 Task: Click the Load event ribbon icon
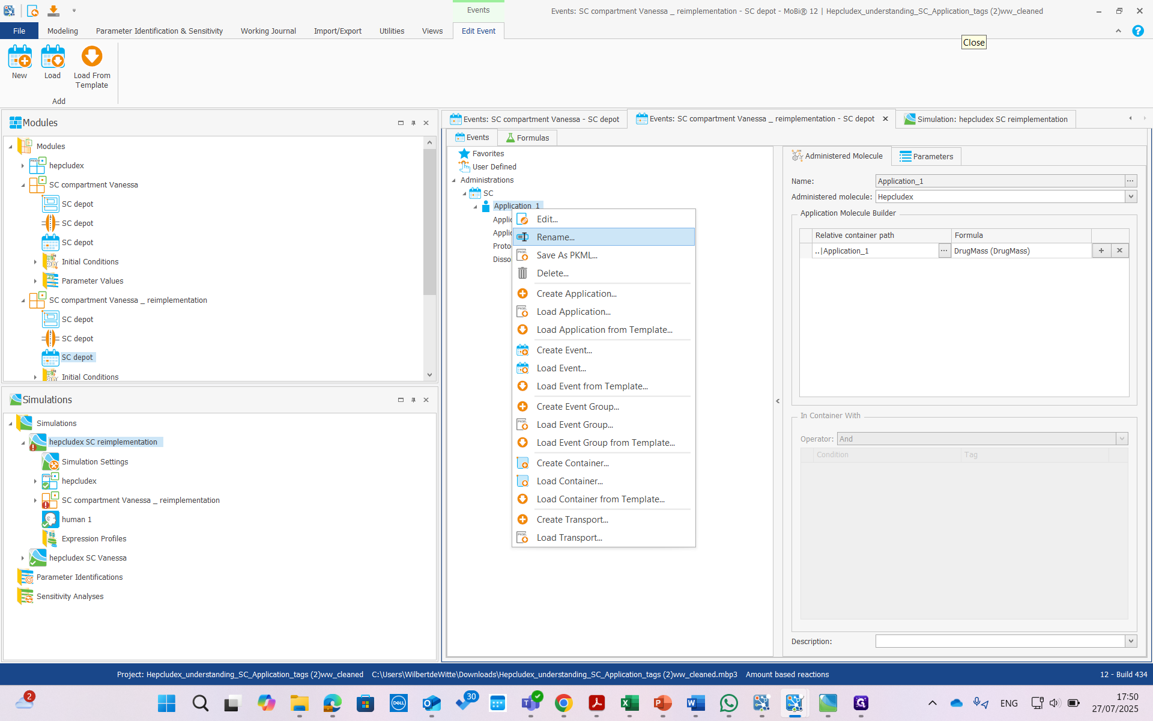[52, 58]
